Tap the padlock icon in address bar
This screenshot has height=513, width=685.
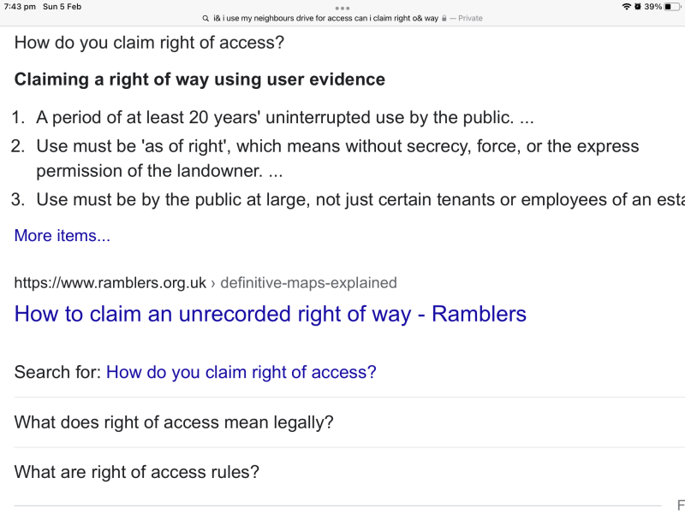444,18
